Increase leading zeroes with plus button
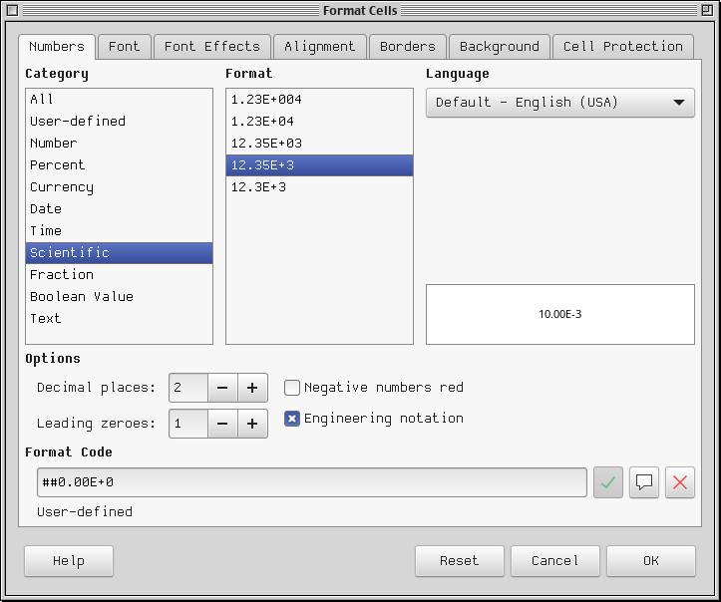 (x=252, y=424)
